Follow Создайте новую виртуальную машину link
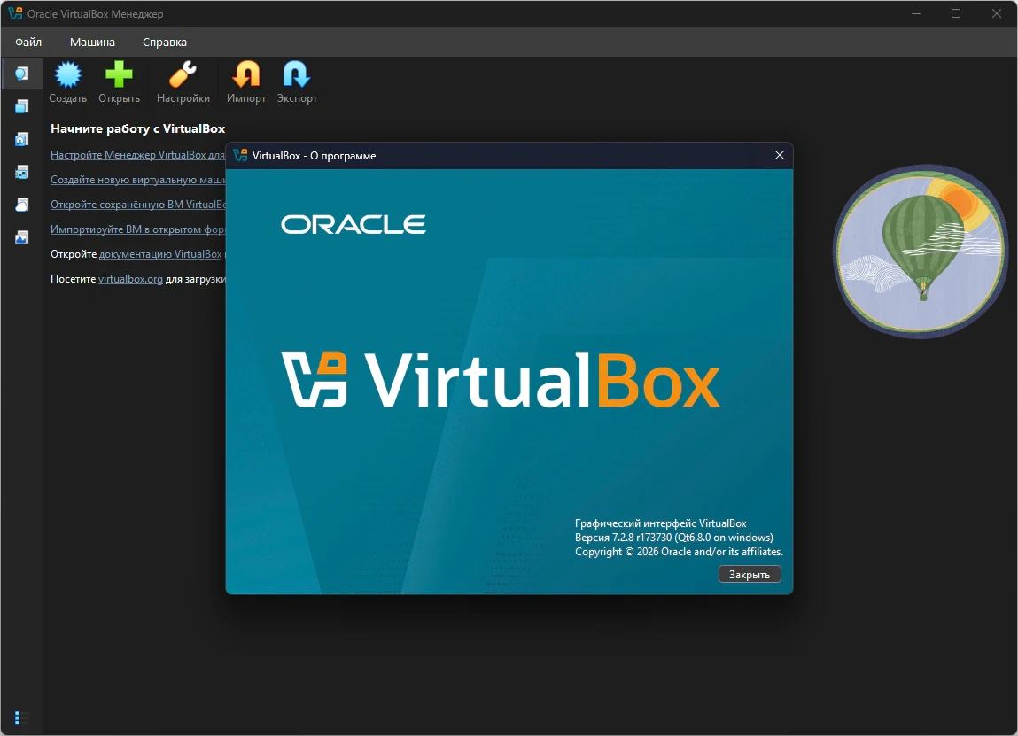The height and width of the screenshot is (736, 1018). point(137,180)
